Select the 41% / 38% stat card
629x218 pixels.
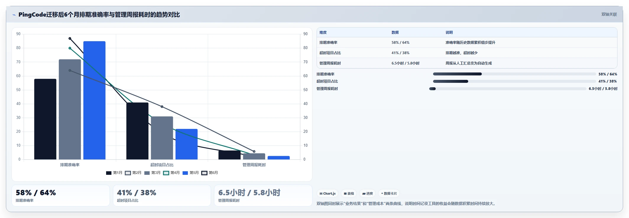[162, 196]
